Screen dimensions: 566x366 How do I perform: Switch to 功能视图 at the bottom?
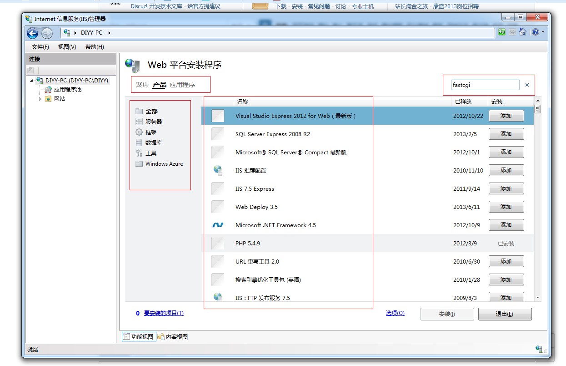(139, 337)
